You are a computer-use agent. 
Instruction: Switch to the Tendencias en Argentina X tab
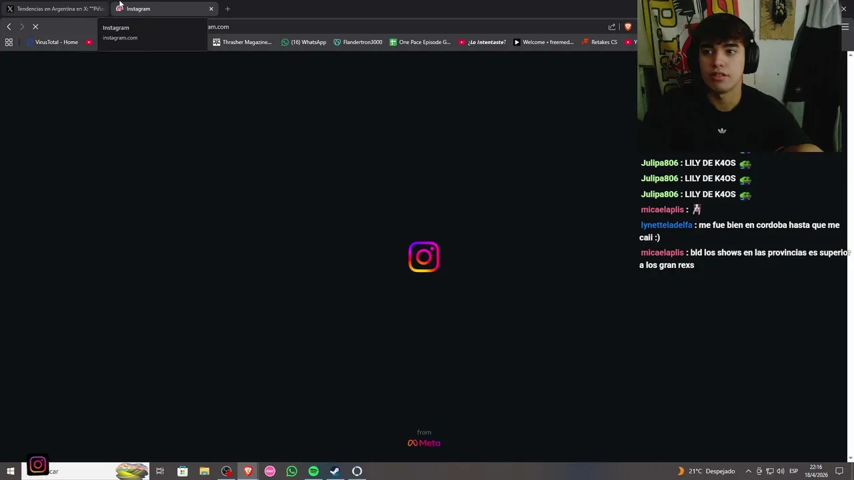[55, 9]
